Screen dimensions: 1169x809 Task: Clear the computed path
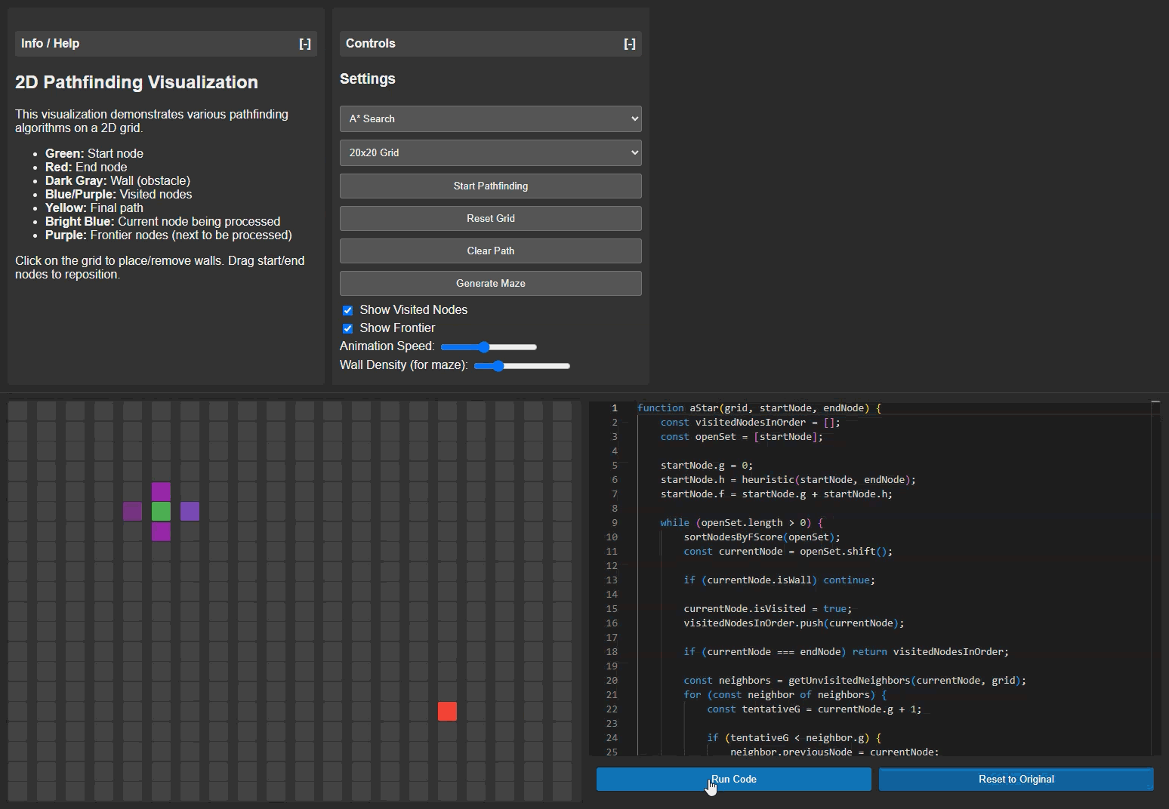pyautogui.click(x=490, y=251)
